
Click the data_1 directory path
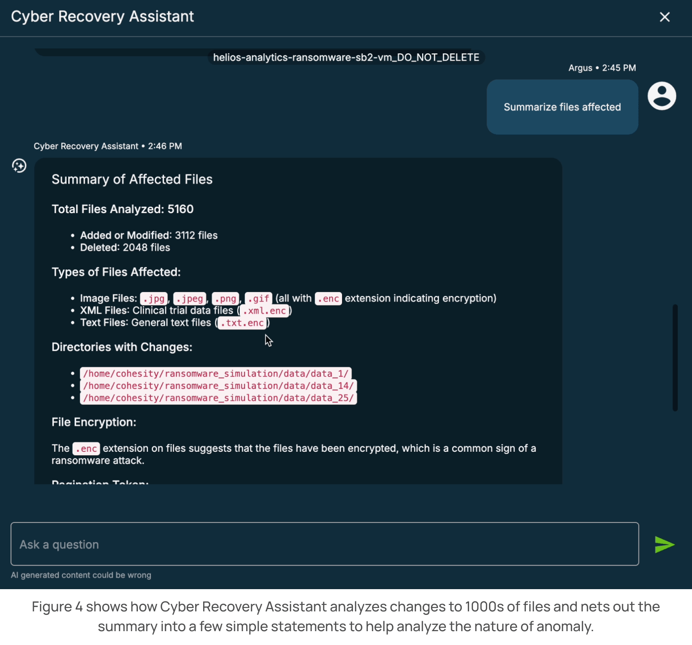216,374
